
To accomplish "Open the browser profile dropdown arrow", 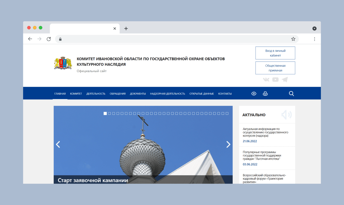I will pos(314,28).
